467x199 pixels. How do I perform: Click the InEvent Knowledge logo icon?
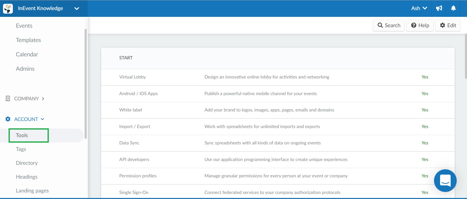pyautogui.click(x=8, y=9)
